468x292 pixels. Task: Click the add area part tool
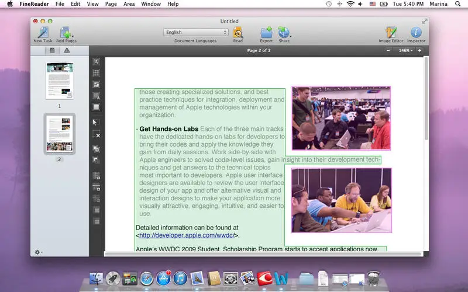coord(96,149)
